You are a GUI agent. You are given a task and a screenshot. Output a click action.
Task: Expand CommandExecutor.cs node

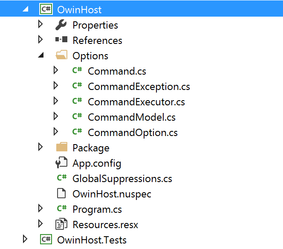pyautogui.click(x=56, y=101)
